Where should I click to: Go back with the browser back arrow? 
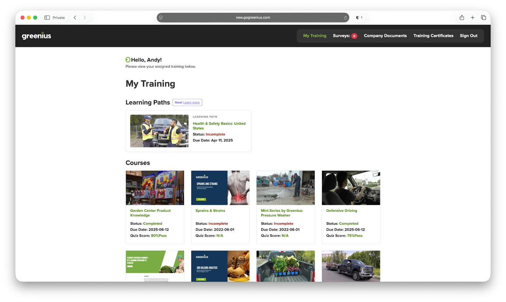click(75, 18)
